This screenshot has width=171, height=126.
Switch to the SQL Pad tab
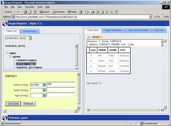[159, 30]
